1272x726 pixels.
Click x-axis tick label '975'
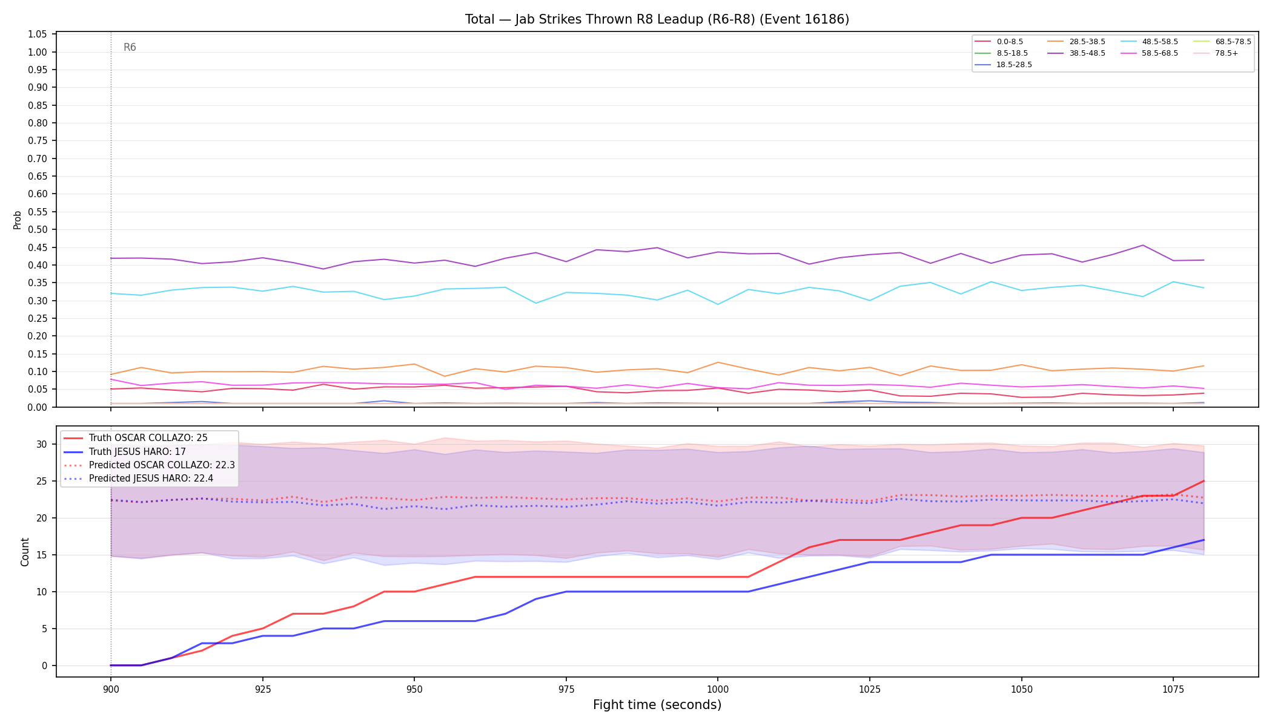(x=566, y=689)
